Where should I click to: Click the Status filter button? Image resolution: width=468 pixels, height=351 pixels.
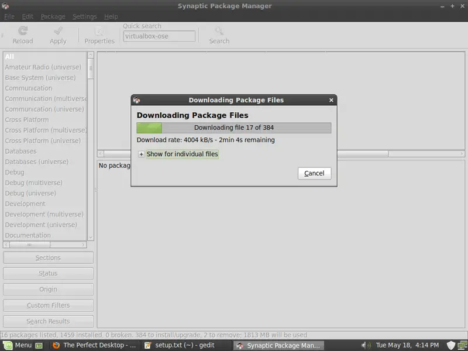click(48, 273)
